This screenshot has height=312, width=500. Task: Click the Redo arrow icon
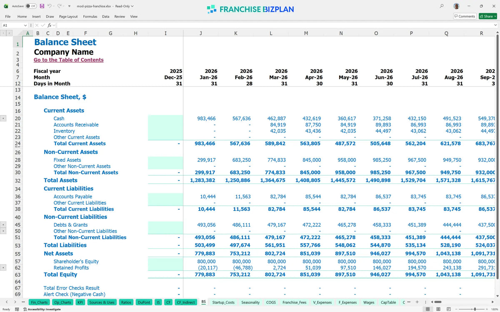[60, 6]
